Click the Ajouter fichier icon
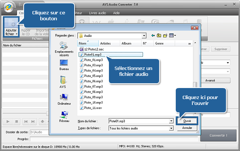Viewport: 240px width, 151px height. click(11, 23)
